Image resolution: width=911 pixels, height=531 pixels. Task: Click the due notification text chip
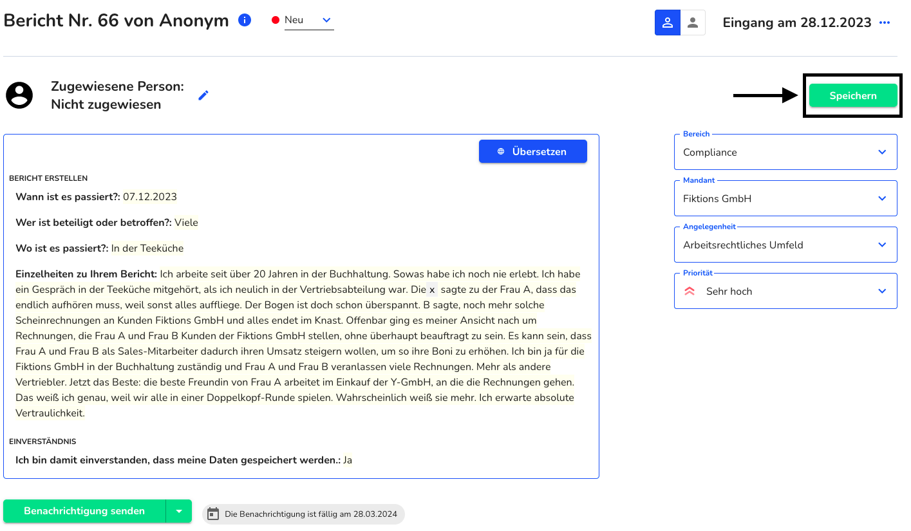[x=303, y=514]
